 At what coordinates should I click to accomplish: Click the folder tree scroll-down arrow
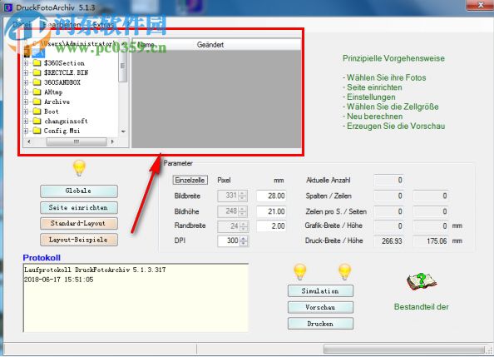click(123, 131)
